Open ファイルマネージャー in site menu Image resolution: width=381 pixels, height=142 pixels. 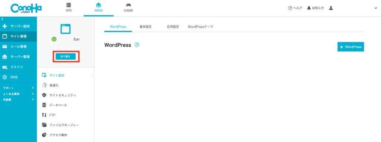[61, 125]
